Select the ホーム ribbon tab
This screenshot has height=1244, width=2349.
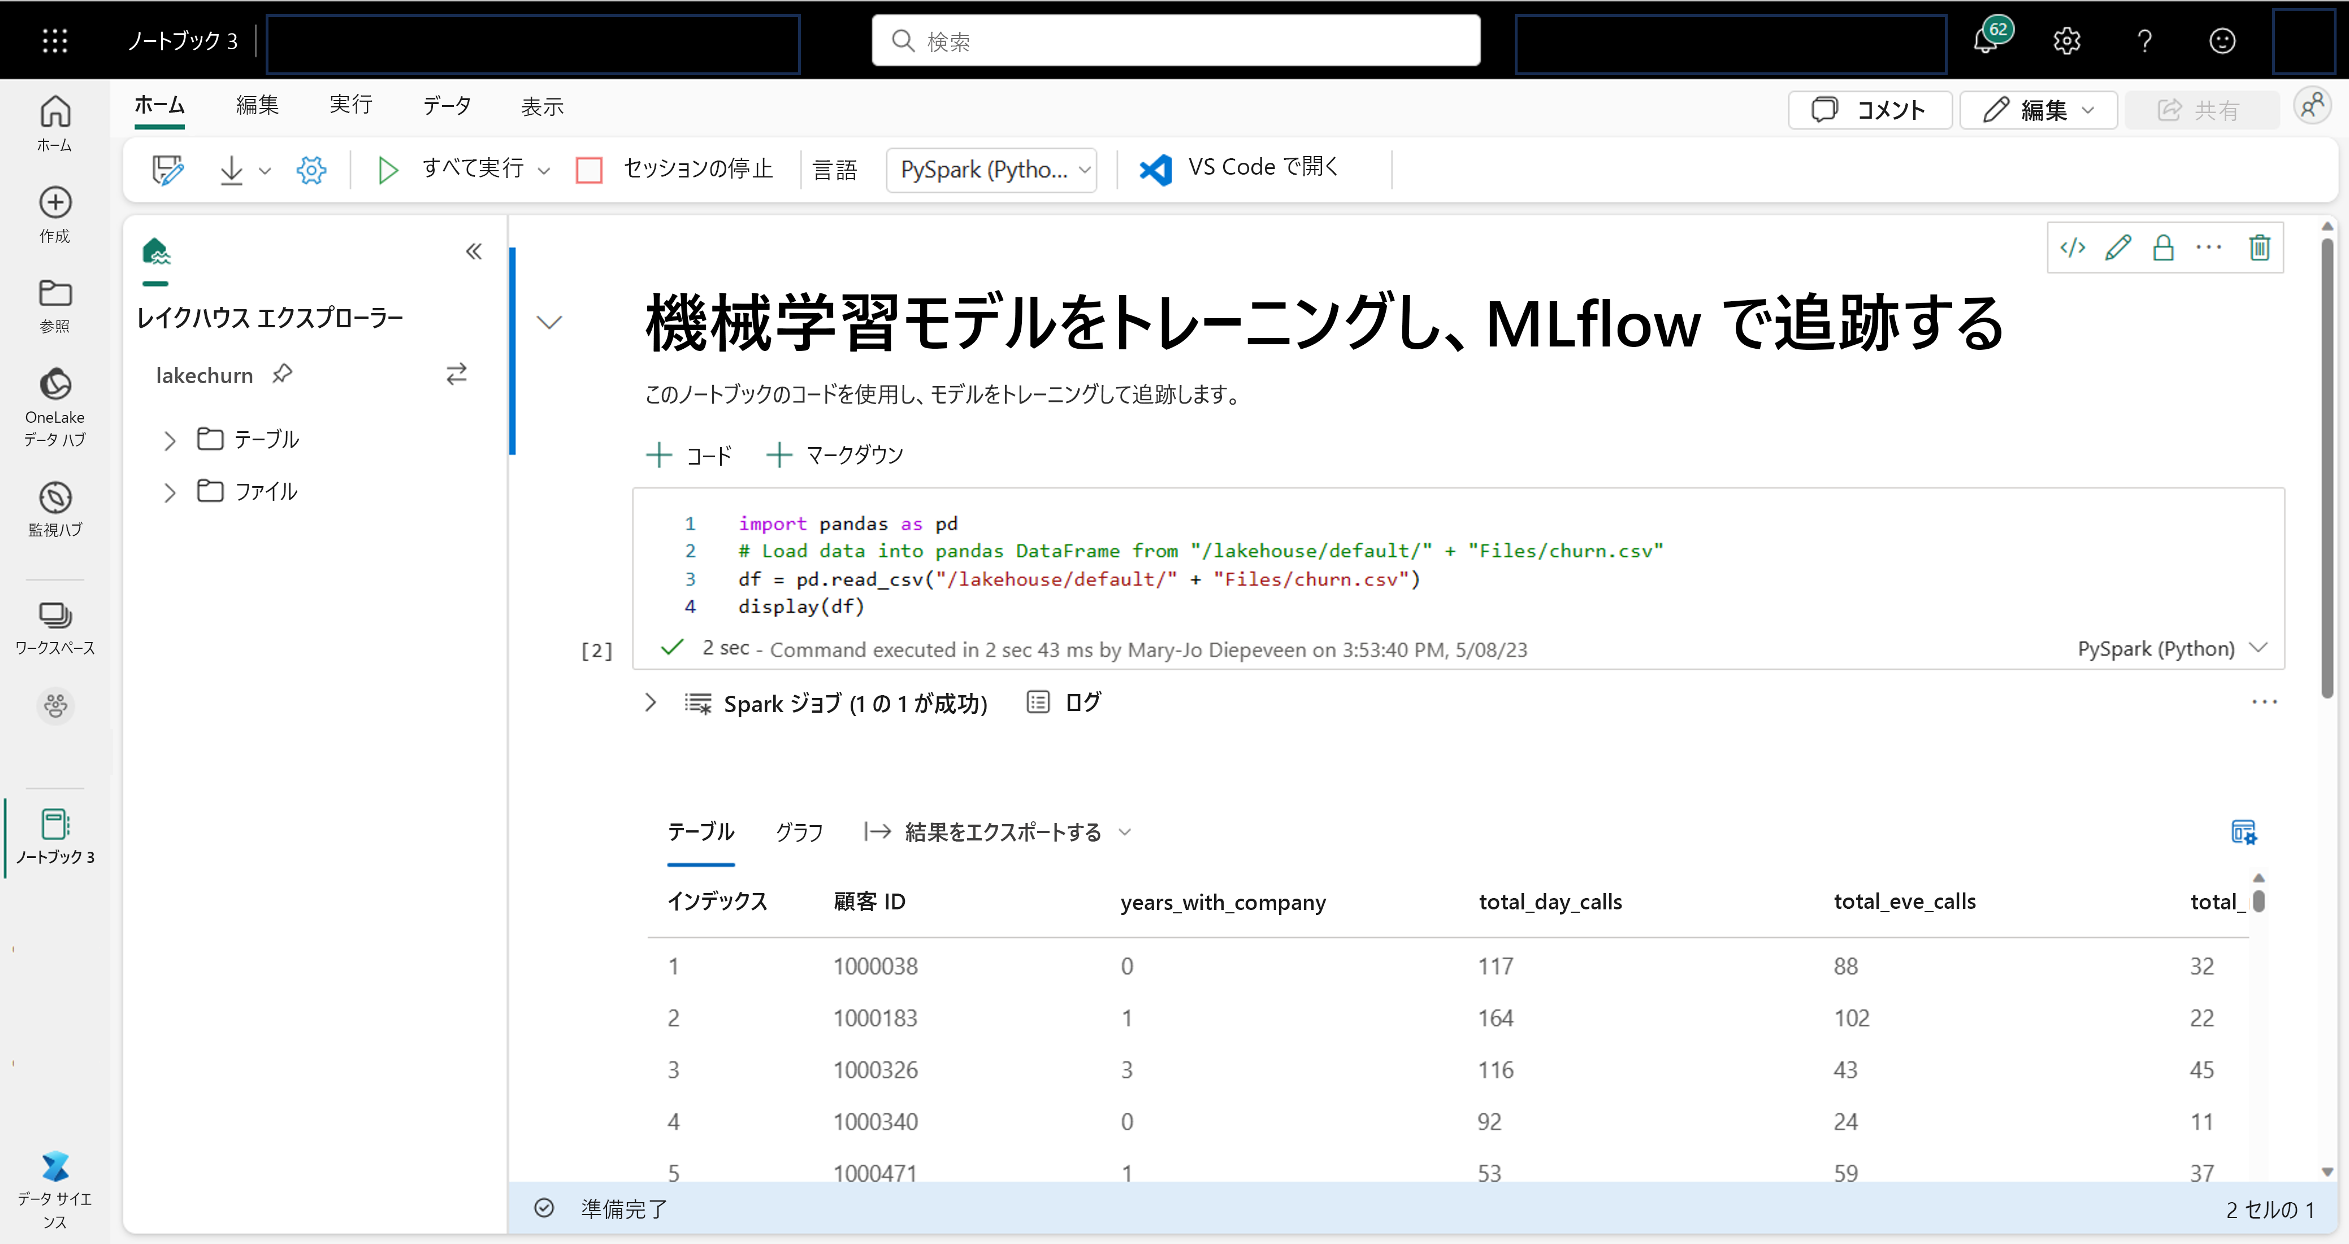click(x=159, y=105)
